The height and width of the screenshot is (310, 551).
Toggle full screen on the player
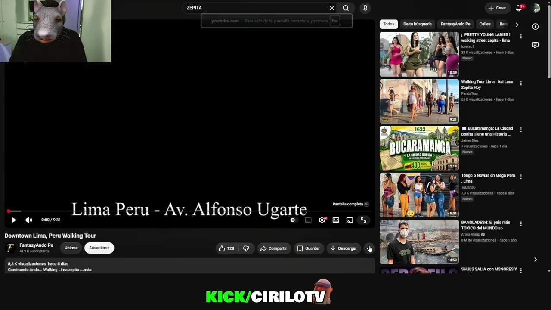coord(363,220)
